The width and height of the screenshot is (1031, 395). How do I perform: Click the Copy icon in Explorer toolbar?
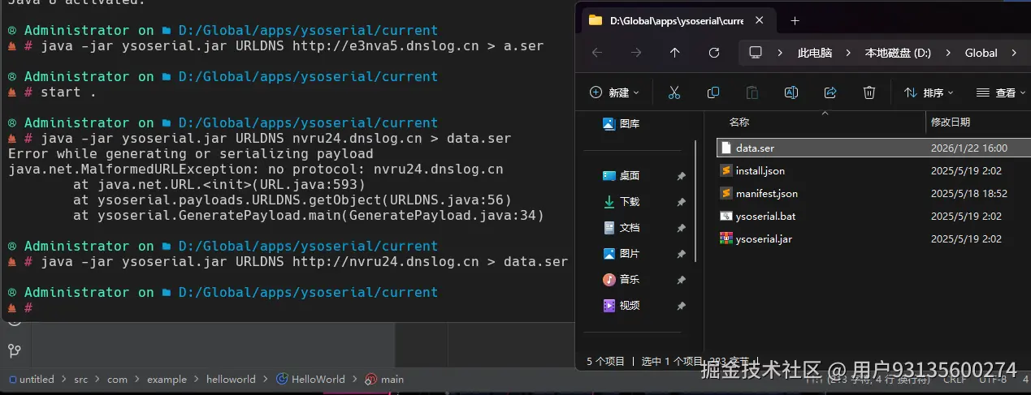pyautogui.click(x=713, y=92)
